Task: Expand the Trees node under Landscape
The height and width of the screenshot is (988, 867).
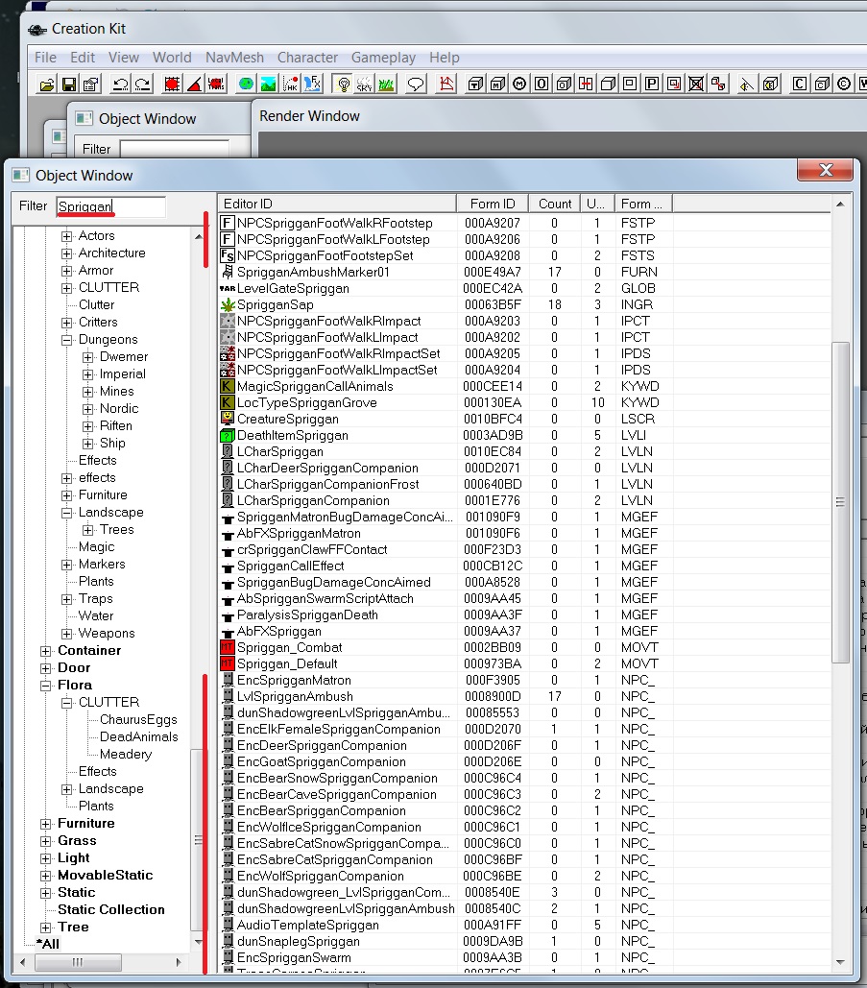Action: [88, 530]
